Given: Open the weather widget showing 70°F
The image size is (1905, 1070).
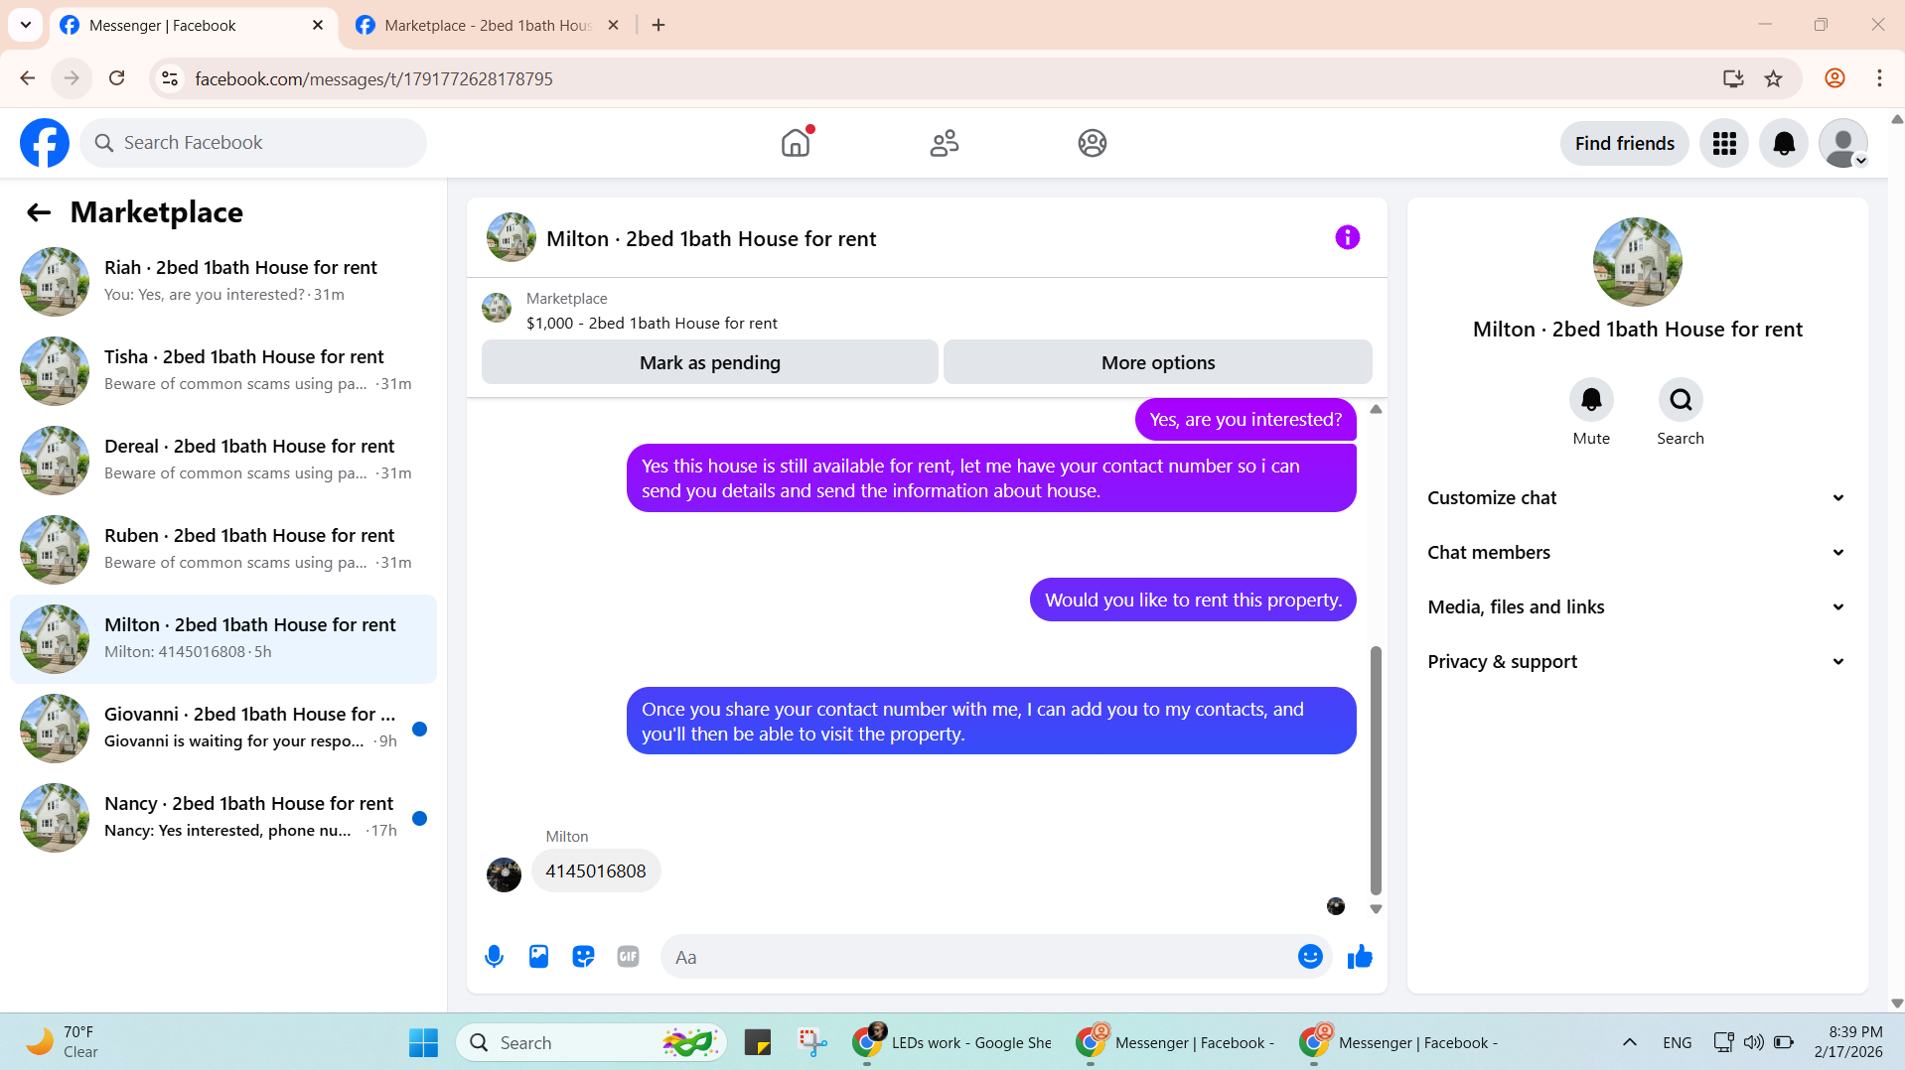Looking at the screenshot, I should coord(62,1042).
